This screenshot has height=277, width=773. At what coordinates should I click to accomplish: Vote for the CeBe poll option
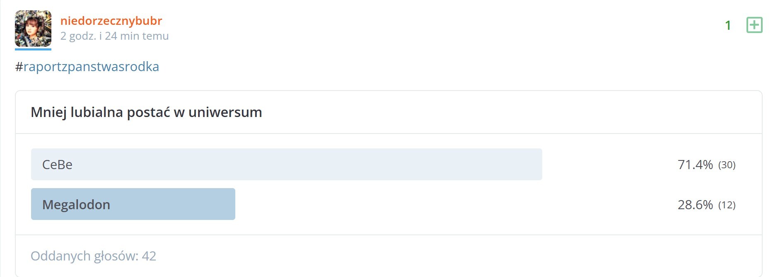click(286, 165)
